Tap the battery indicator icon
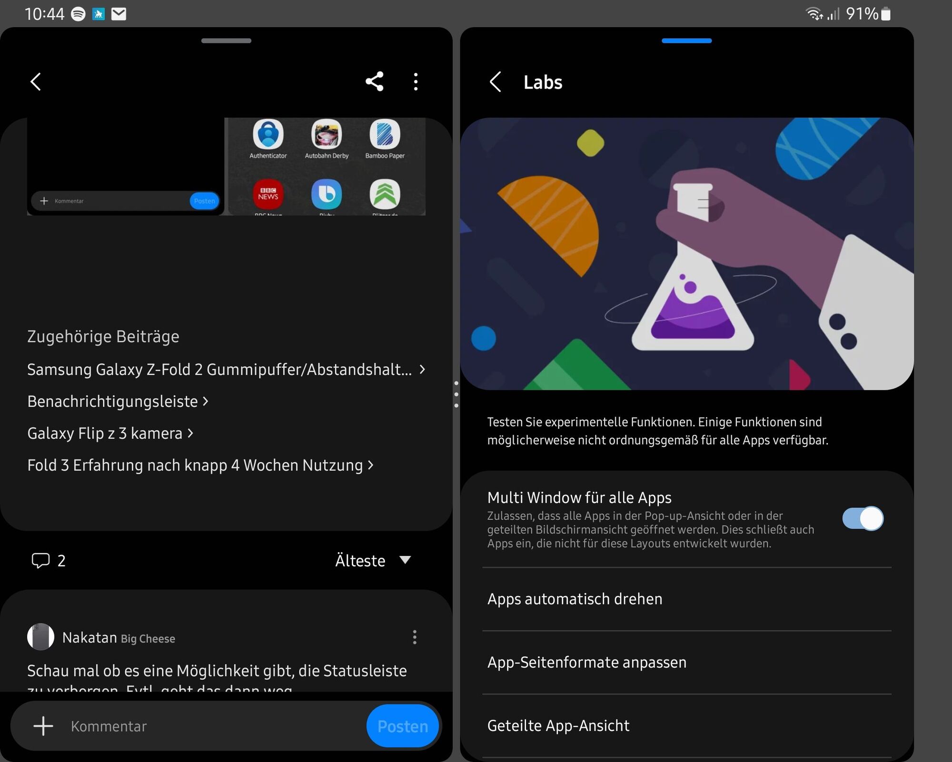The height and width of the screenshot is (762, 952). pyautogui.click(x=886, y=14)
